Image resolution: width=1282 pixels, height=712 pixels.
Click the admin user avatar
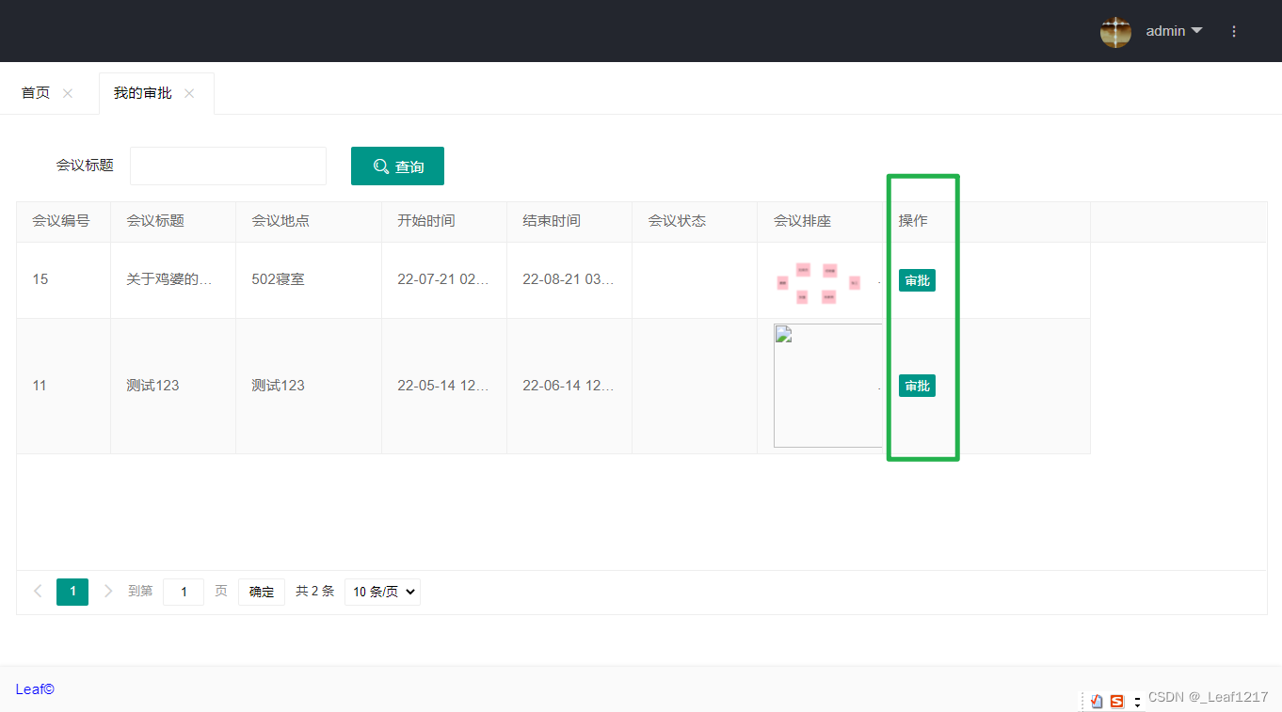[x=1115, y=32]
